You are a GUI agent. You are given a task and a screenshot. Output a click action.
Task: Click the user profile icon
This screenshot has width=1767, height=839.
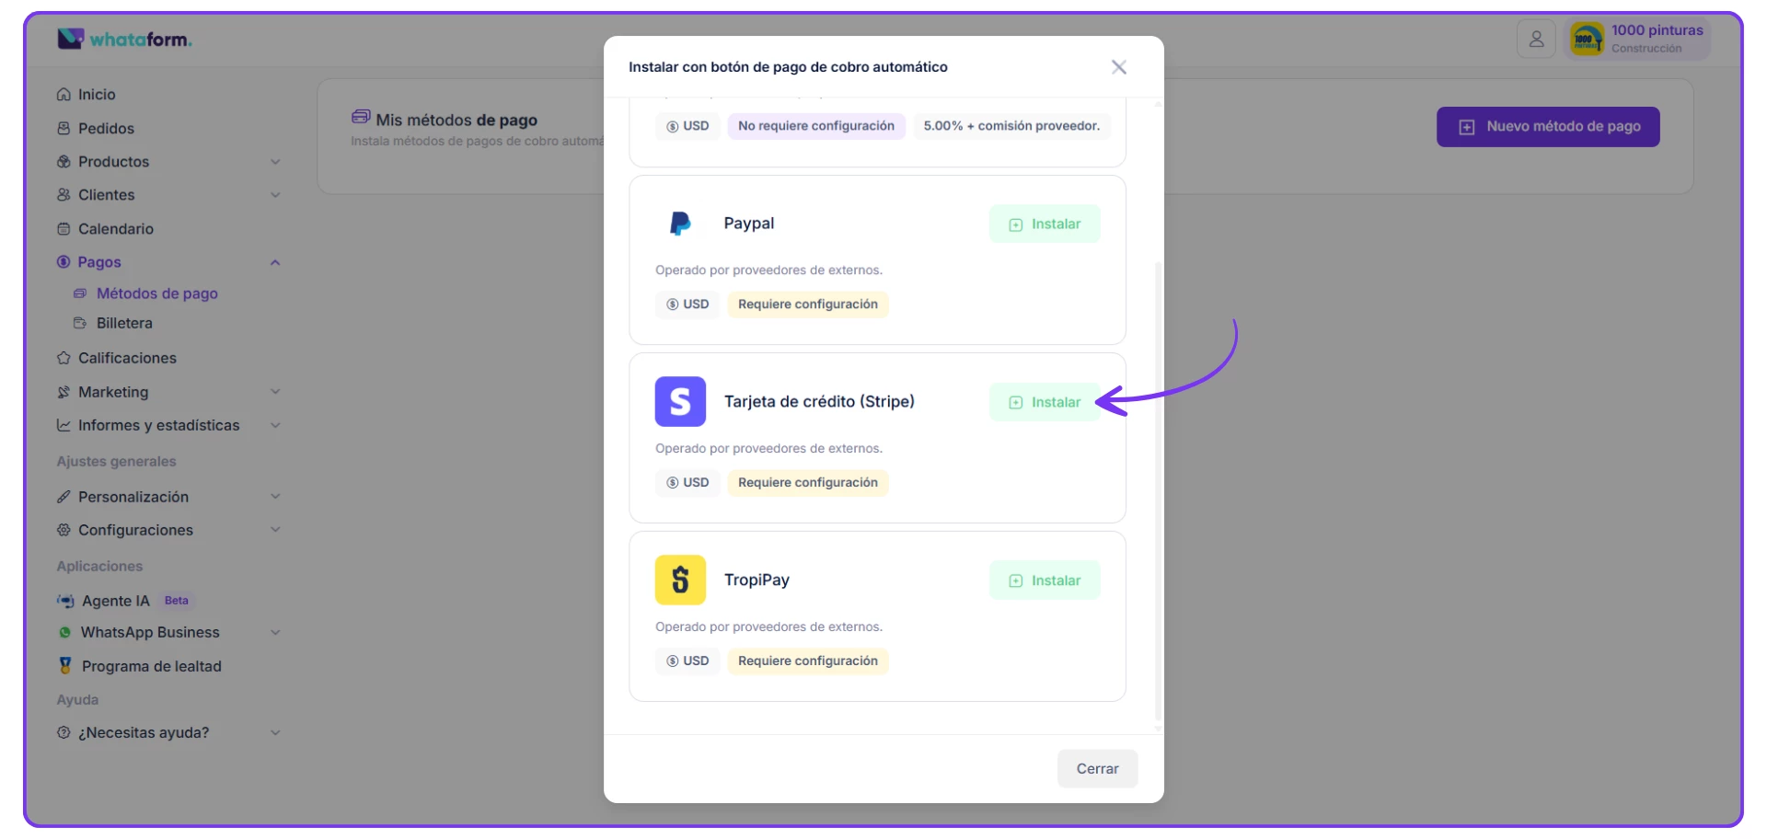[x=1536, y=40]
